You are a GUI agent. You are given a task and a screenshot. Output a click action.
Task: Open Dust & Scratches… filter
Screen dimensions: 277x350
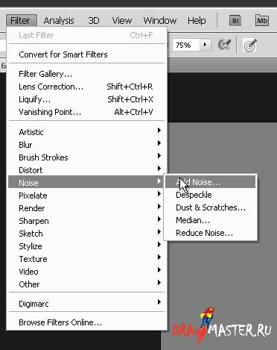coord(210,207)
